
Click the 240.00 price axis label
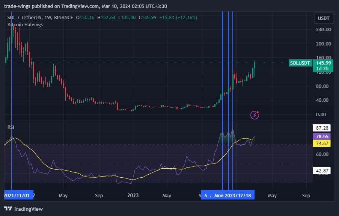[x=324, y=30]
